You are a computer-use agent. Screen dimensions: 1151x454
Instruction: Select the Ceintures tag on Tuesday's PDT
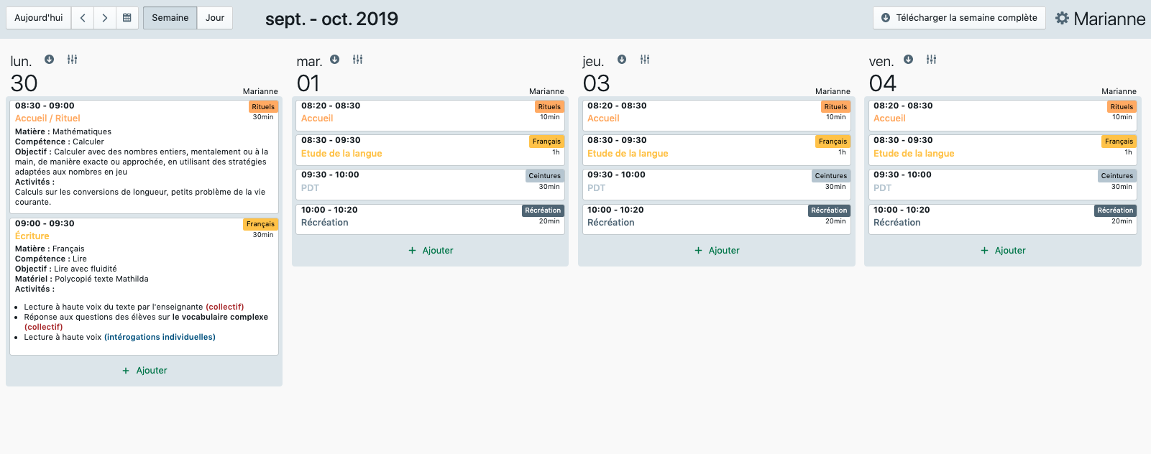(x=544, y=176)
